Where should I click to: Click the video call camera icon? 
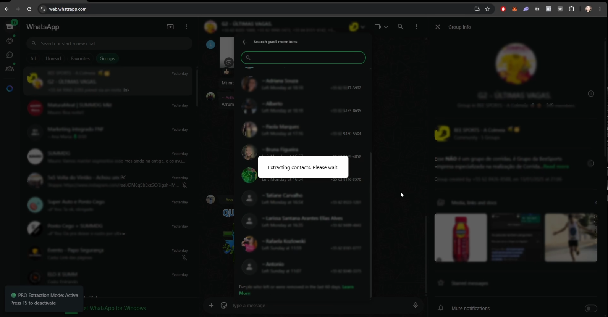tap(378, 27)
